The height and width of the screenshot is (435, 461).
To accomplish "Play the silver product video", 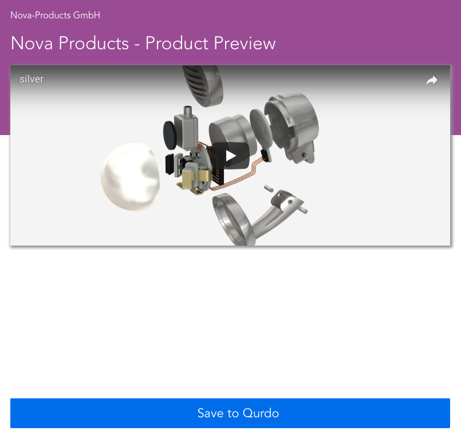I will coord(231,156).
